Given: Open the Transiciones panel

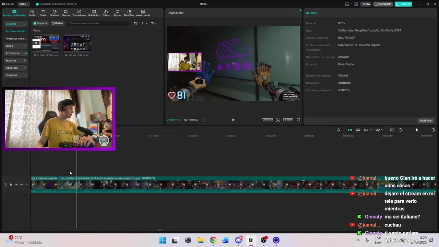Looking at the screenshot, I should 80,13.
